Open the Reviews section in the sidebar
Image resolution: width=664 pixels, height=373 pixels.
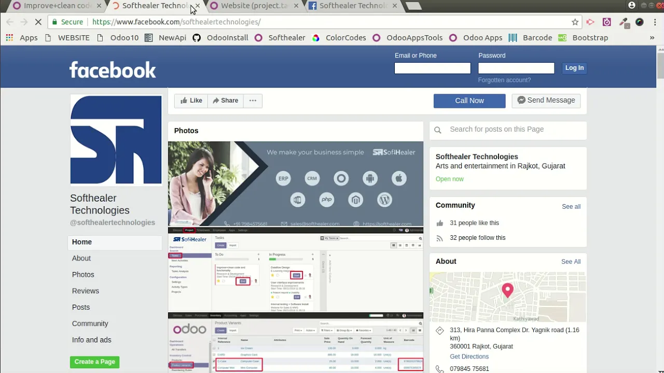point(86,291)
